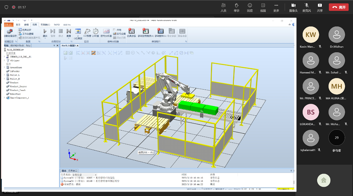The image size is (353, 196).
Task: Switch to the 基本 ribbon tab
Action: point(18,25)
